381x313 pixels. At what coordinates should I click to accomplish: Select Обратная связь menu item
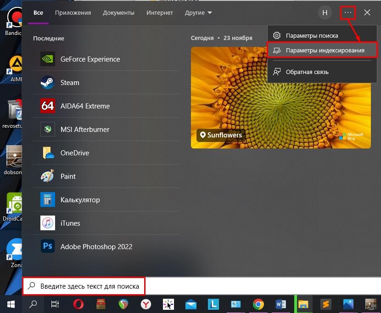pos(322,72)
